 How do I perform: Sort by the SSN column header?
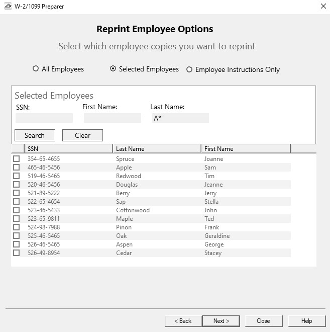(68, 149)
